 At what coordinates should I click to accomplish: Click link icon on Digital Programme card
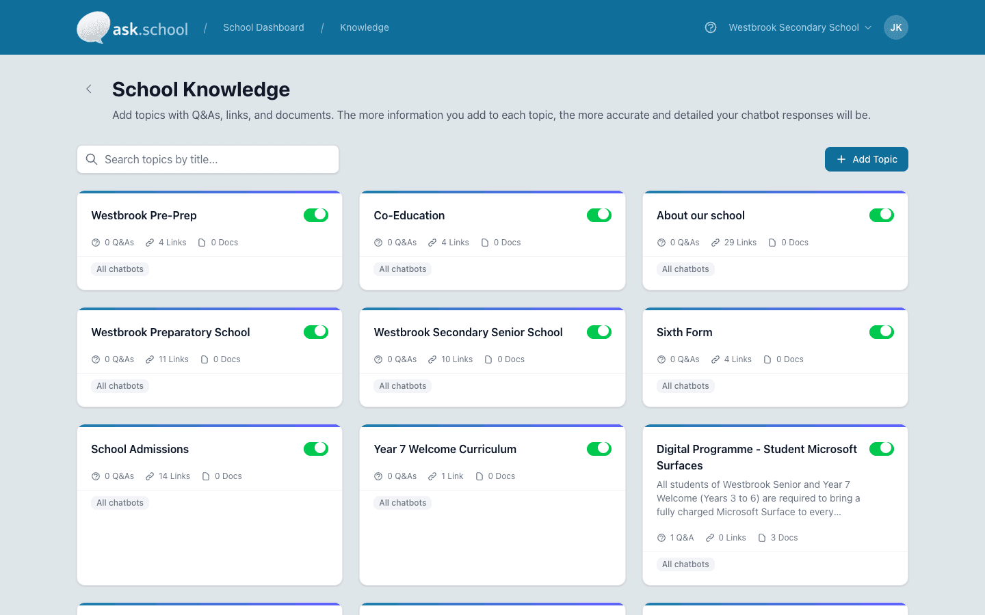[x=710, y=538]
